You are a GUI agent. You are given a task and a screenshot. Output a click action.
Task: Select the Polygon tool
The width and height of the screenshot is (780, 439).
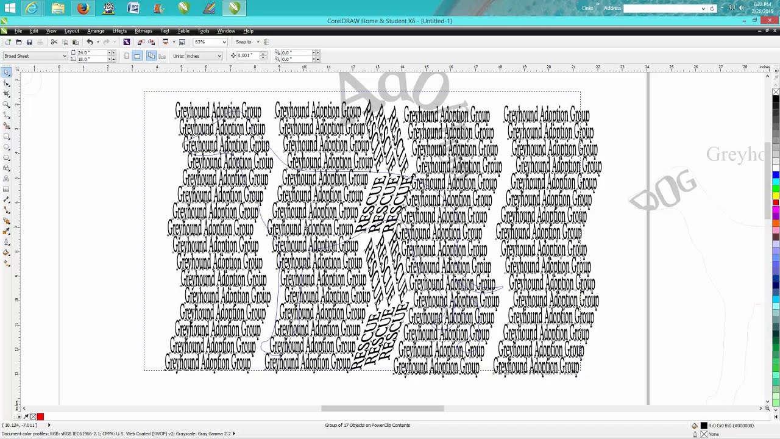(x=7, y=157)
